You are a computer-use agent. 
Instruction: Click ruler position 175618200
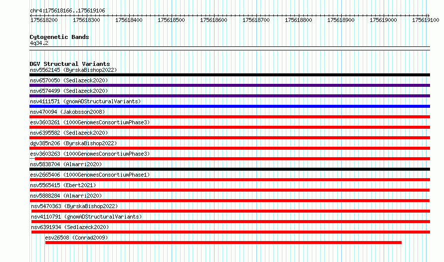coord(44,20)
